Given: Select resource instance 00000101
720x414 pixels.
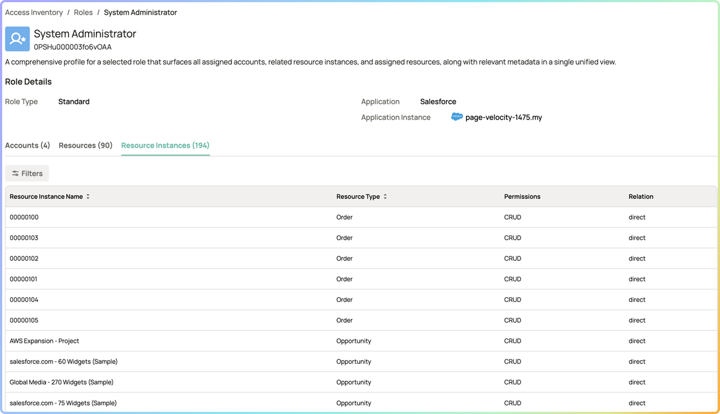Looking at the screenshot, I should (24, 279).
